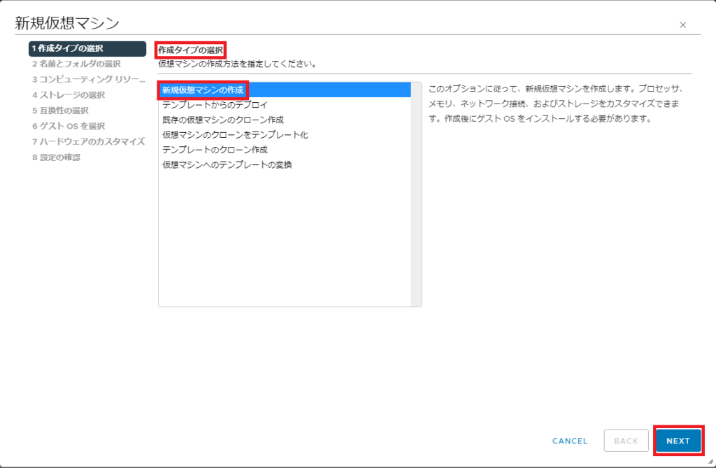Select step 7 ハードウェアのカスタマイズ
The image size is (716, 468).
tap(89, 142)
